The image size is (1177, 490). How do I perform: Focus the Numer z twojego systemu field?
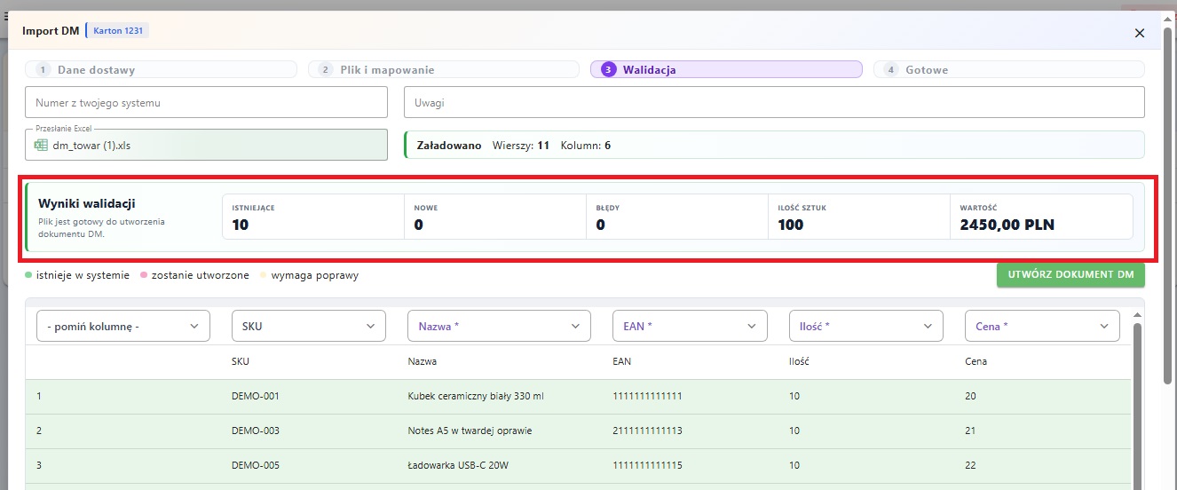(x=207, y=102)
